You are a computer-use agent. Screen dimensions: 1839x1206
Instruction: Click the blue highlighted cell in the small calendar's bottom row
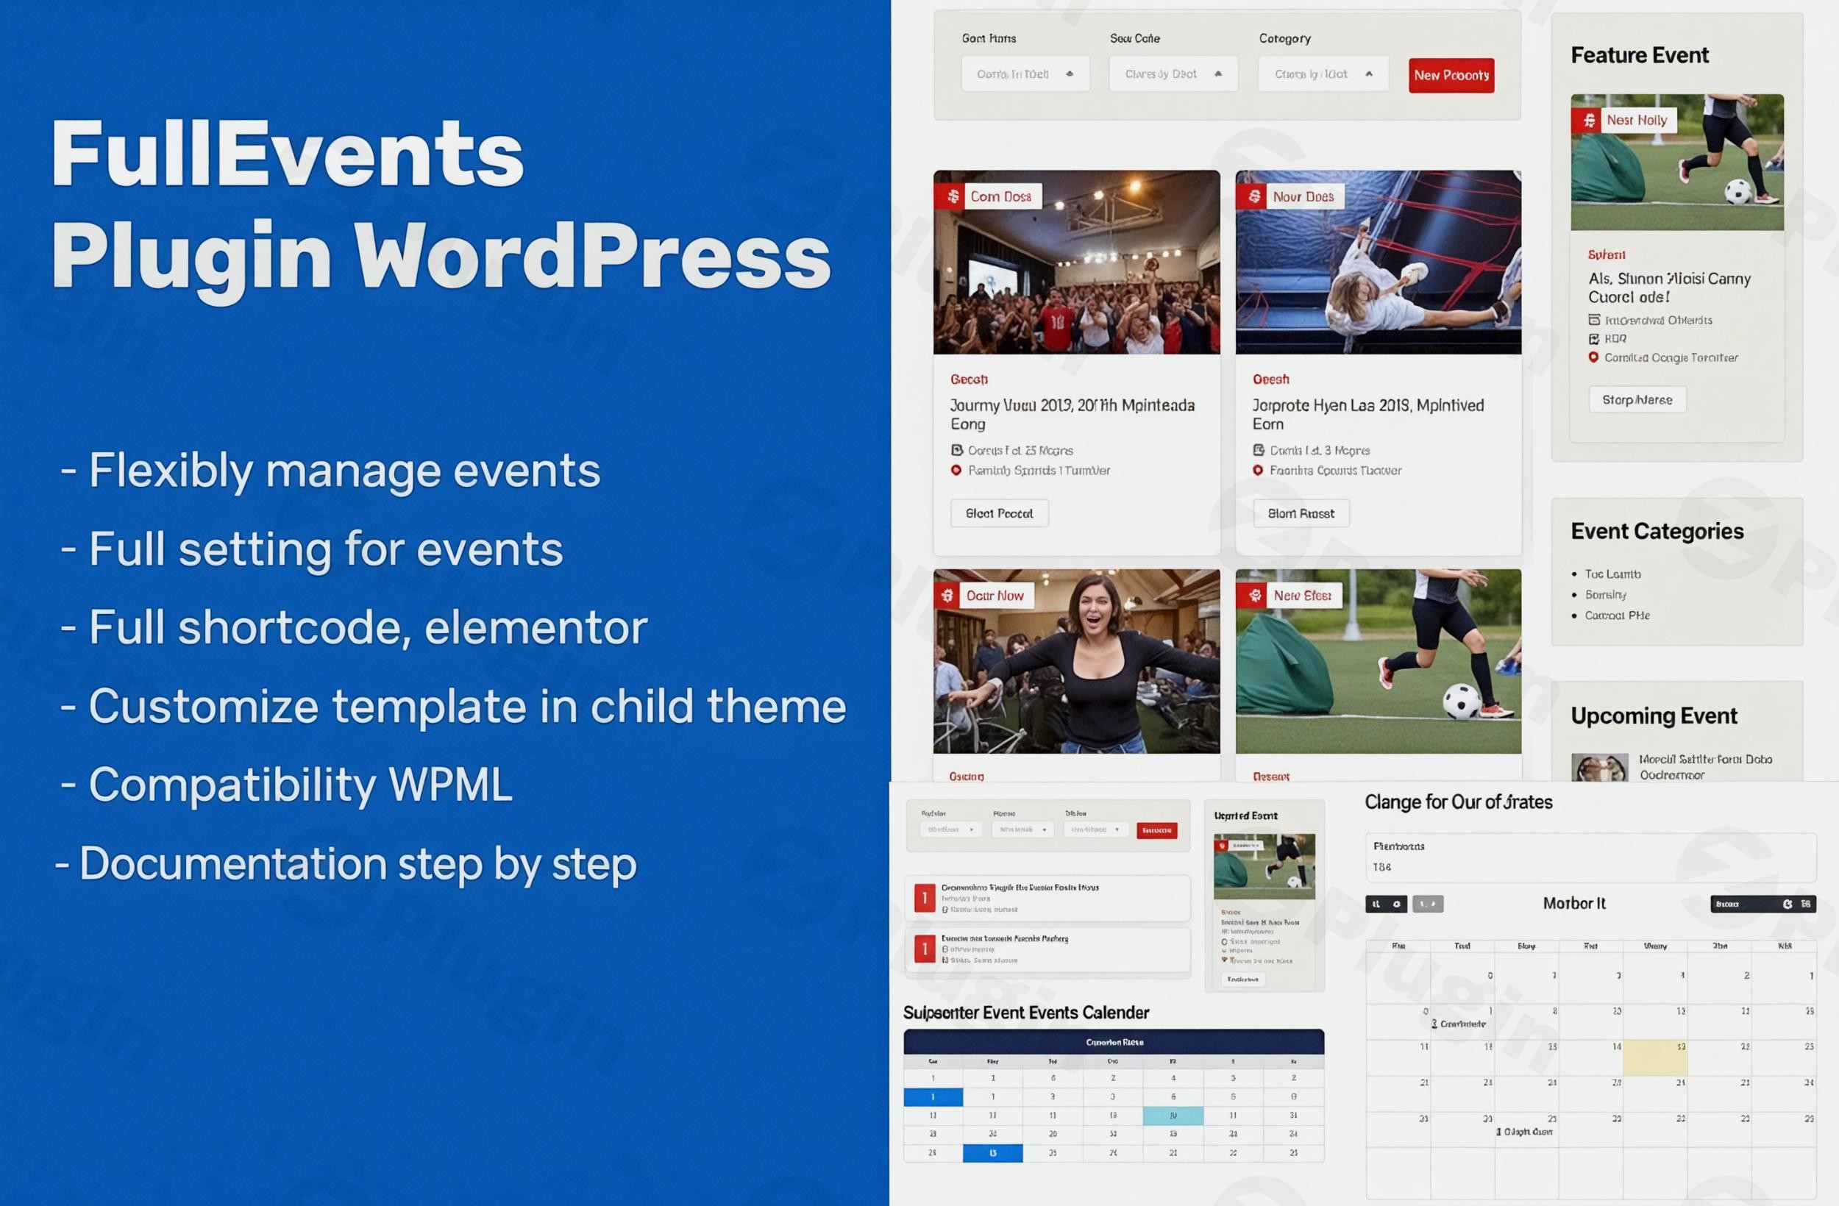coord(993,1154)
